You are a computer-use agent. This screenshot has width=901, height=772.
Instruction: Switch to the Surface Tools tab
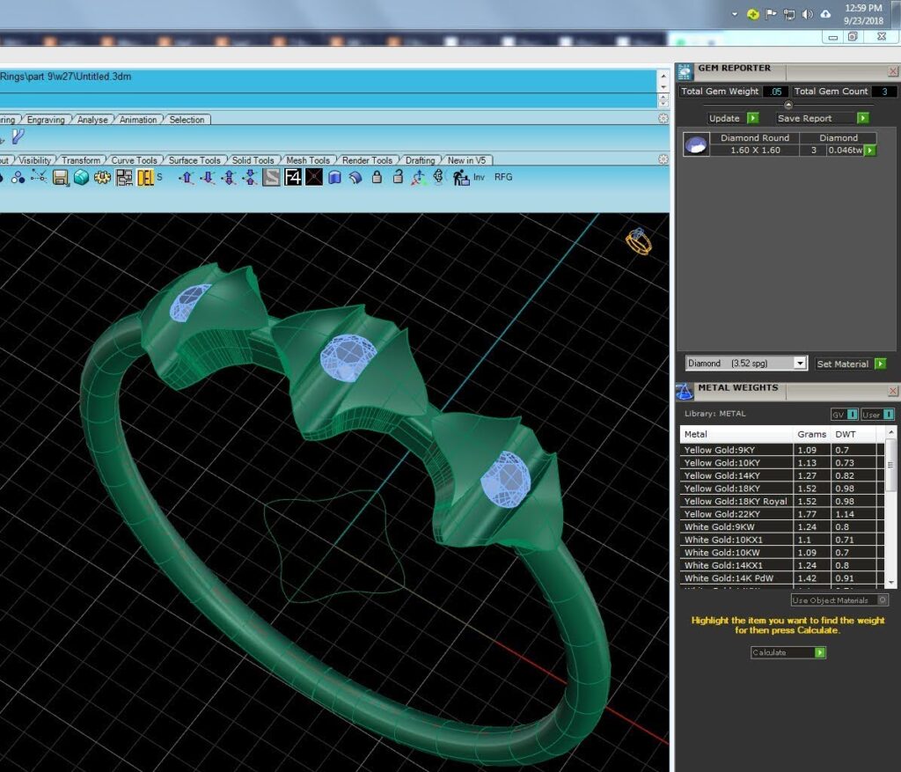point(194,160)
